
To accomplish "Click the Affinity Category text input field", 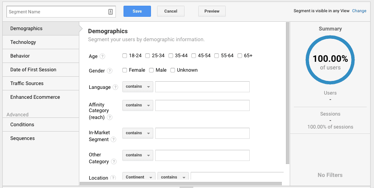I will coord(202,105).
